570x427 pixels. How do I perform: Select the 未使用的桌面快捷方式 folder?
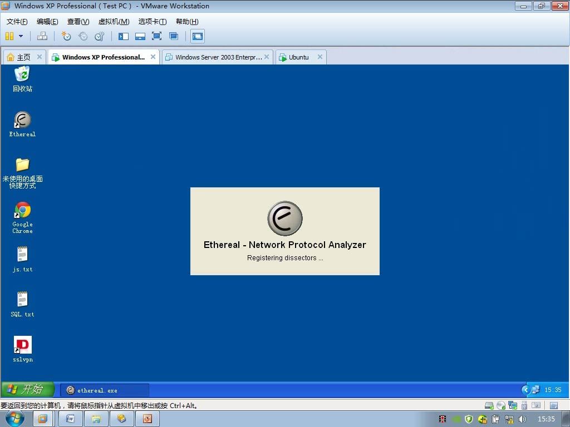(22, 173)
